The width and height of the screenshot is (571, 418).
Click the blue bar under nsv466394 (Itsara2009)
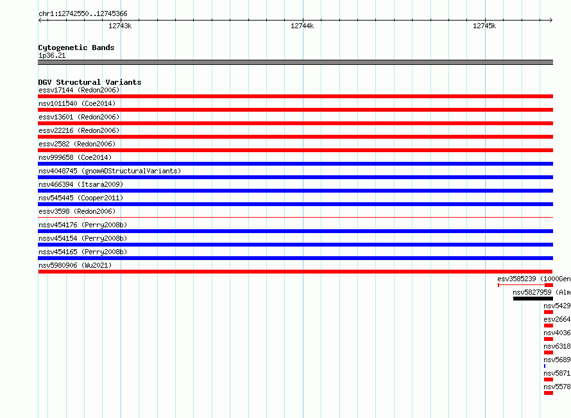[x=295, y=191]
